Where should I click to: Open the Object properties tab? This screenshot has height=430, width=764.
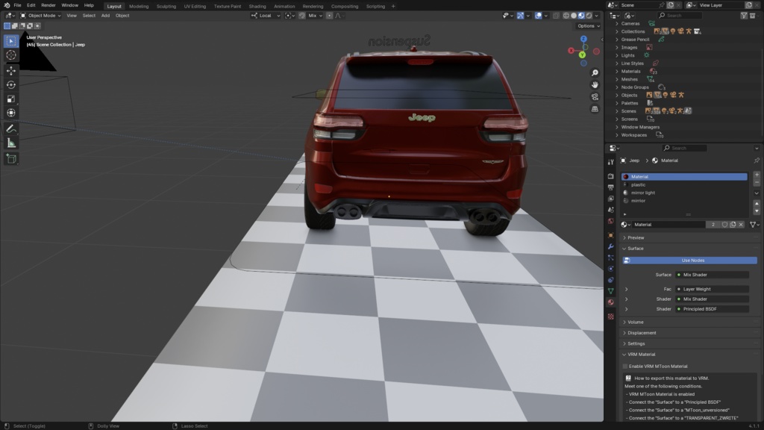[610, 235]
